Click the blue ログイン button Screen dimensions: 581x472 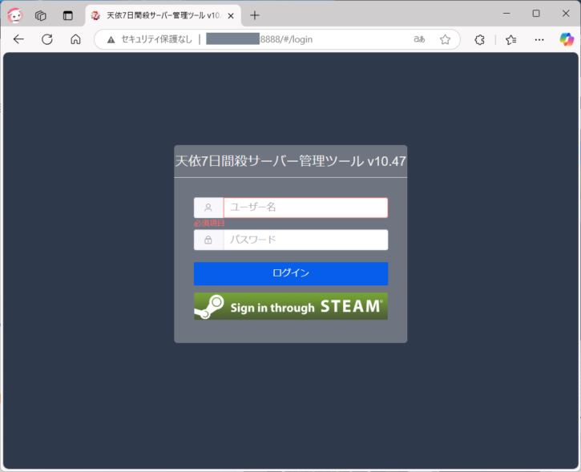click(290, 273)
